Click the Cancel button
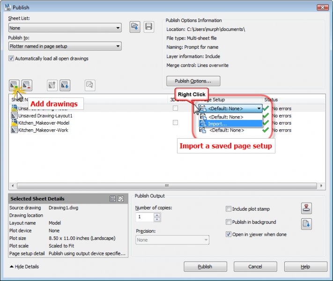Viewport: 333px width, 281px height. [x=255, y=266]
